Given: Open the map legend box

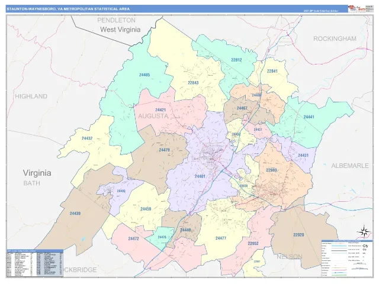Looking at the screenshot, I should [347, 259].
